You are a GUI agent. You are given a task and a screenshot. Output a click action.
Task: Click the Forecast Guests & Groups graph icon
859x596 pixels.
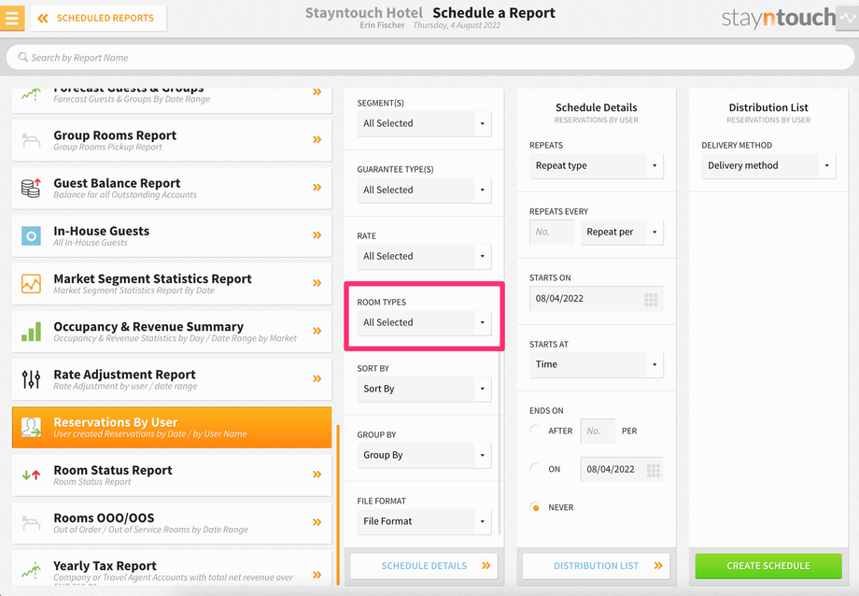(x=31, y=95)
